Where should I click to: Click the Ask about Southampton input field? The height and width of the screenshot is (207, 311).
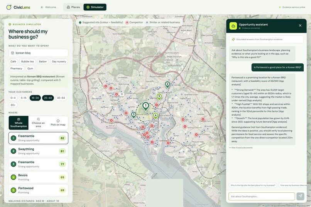coord(262,197)
